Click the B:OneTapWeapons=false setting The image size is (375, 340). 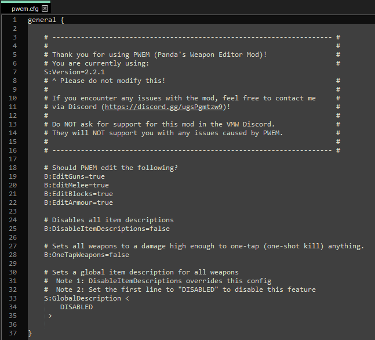point(86,255)
